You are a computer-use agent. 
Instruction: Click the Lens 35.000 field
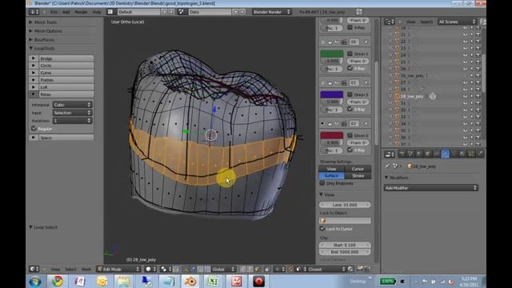(x=345, y=205)
